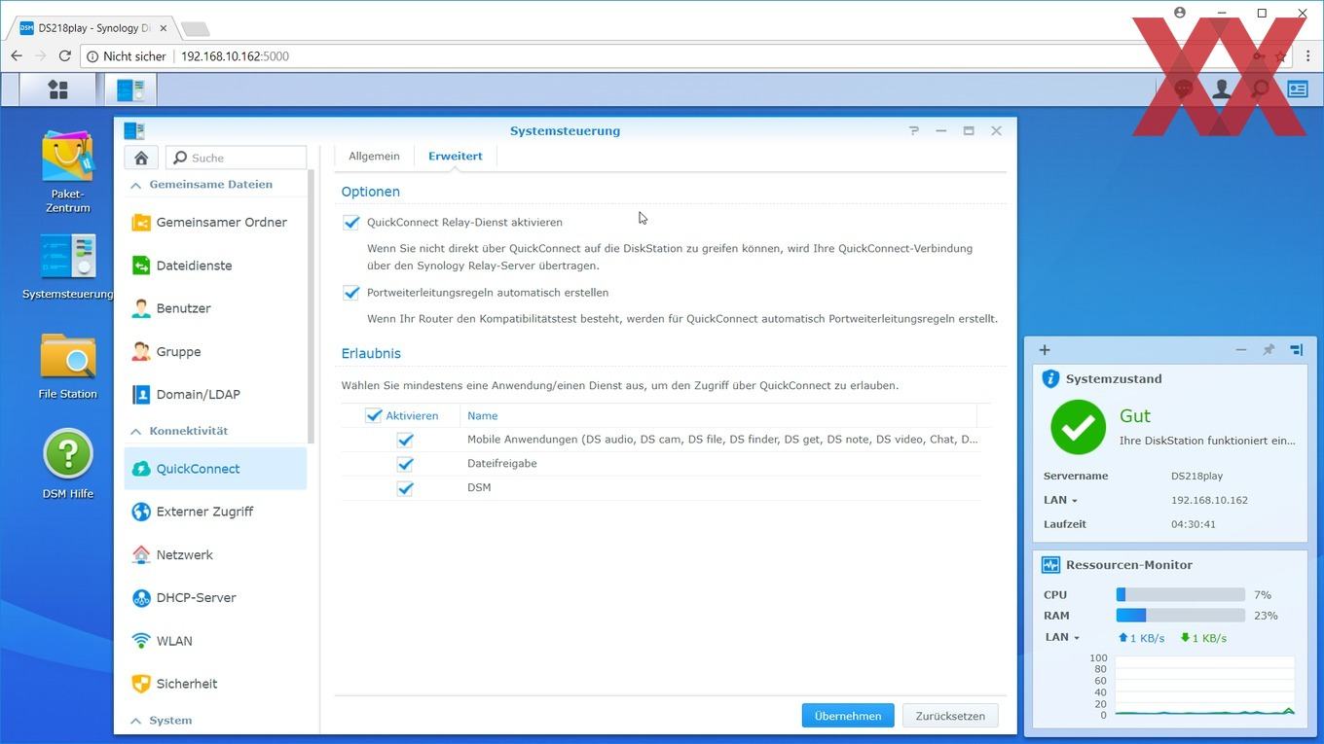Click the Systemzustand info icon
Image resolution: width=1324 pixels, height=744 pixels.
tap(1050, 379)
